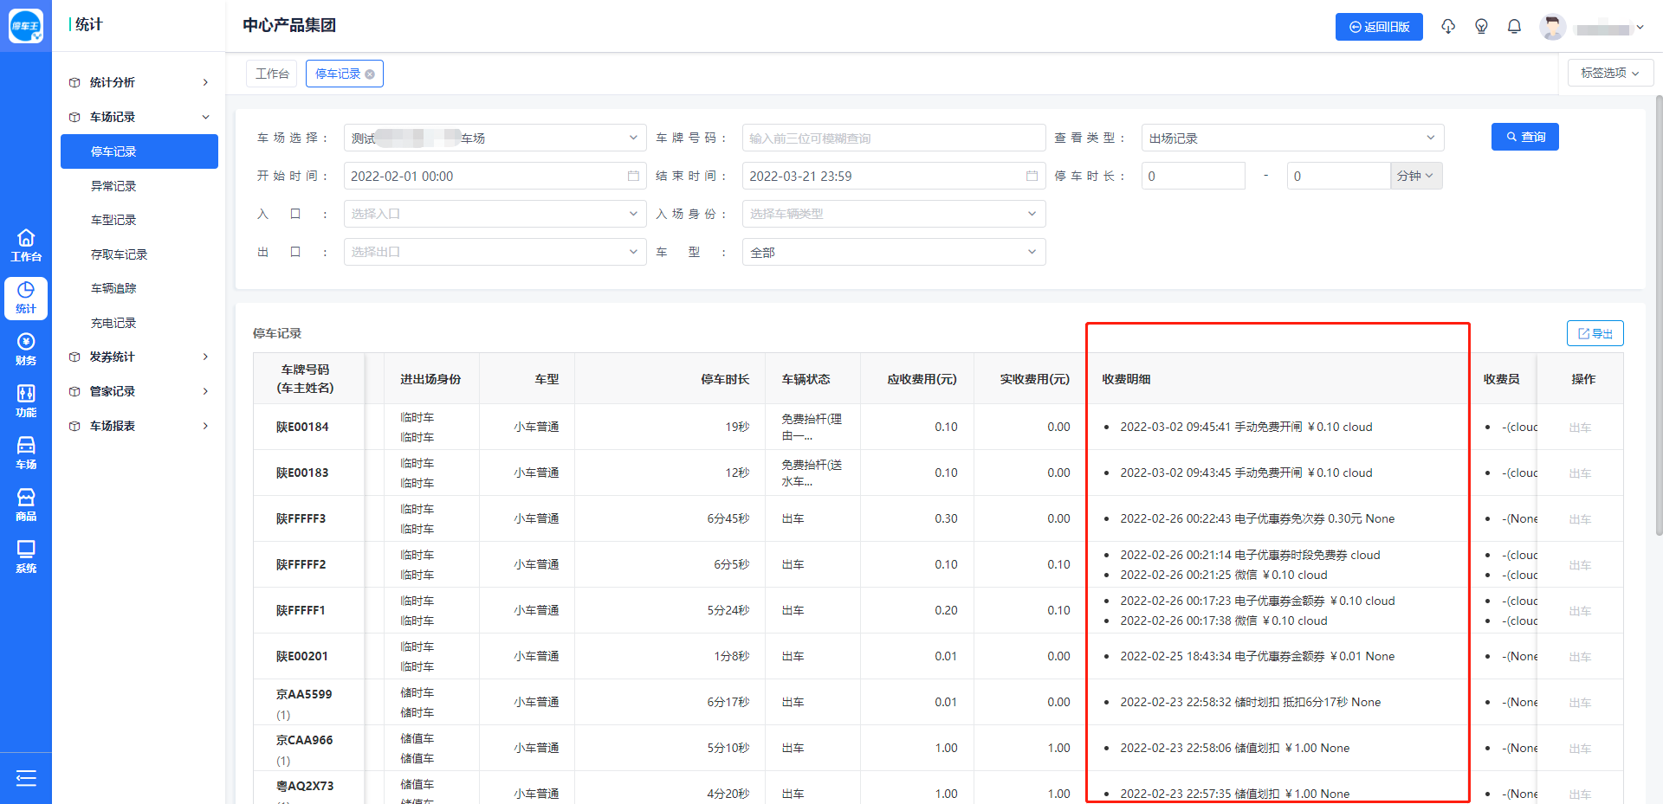The image size is (1663, 804).
Task: Open the 系统 system sidebar icon
Action: [x=26, y=556]
